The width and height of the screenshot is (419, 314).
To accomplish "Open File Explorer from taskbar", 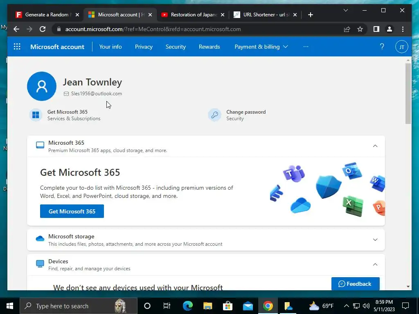I will point(207,306).
